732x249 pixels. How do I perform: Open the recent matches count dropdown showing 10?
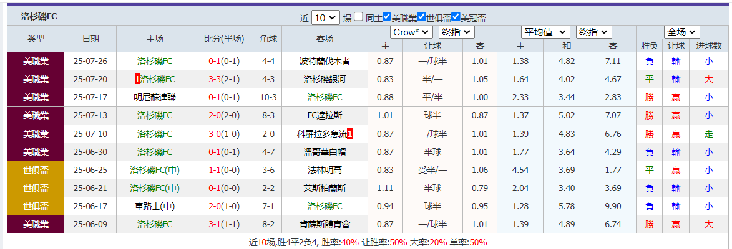[325, 17]
